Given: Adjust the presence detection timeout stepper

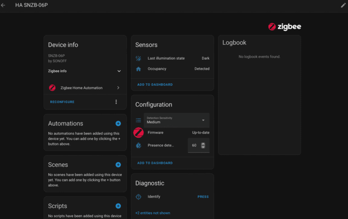Looking at the screenshot, I should [x=203, y=145].
